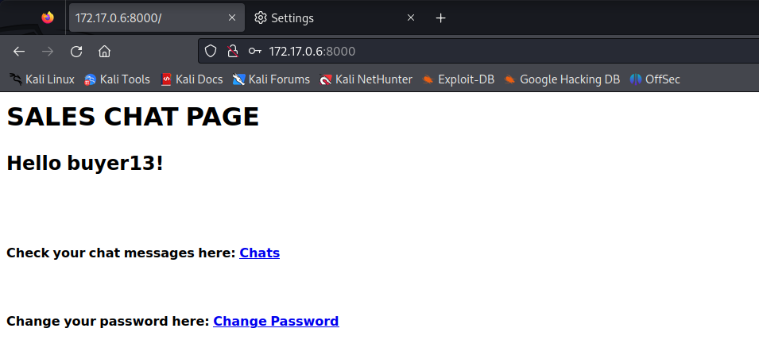This screenshot has width=759, height=363.
Task: Open the Chats link
Action: [259, 253]
